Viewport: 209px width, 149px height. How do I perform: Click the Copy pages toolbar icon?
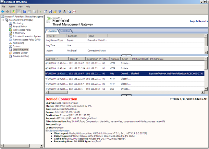coord(69,12)
